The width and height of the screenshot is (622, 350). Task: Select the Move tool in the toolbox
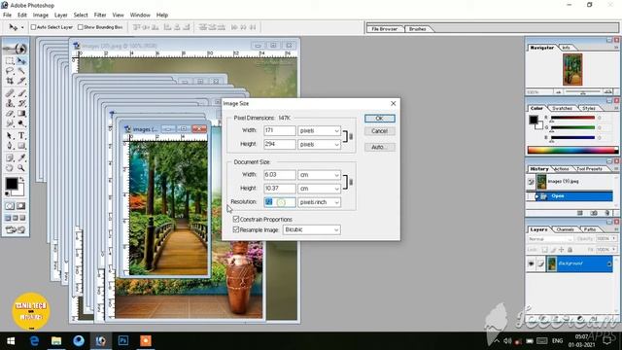tap(21, 60)
